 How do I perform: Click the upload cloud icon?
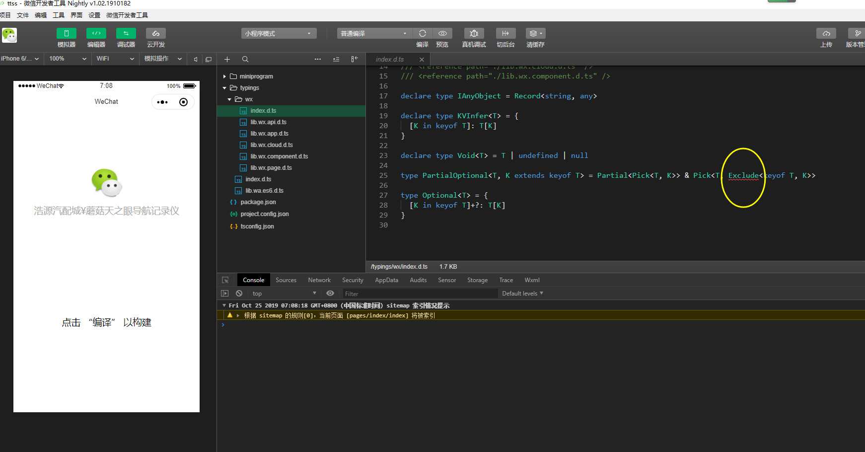(x=826, y=34)
